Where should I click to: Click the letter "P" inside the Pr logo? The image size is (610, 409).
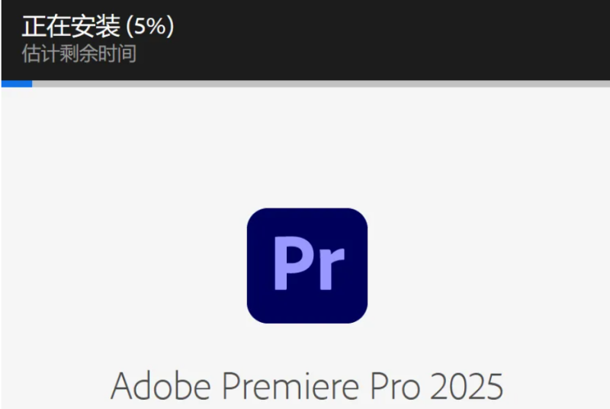[x=294, y=262]
